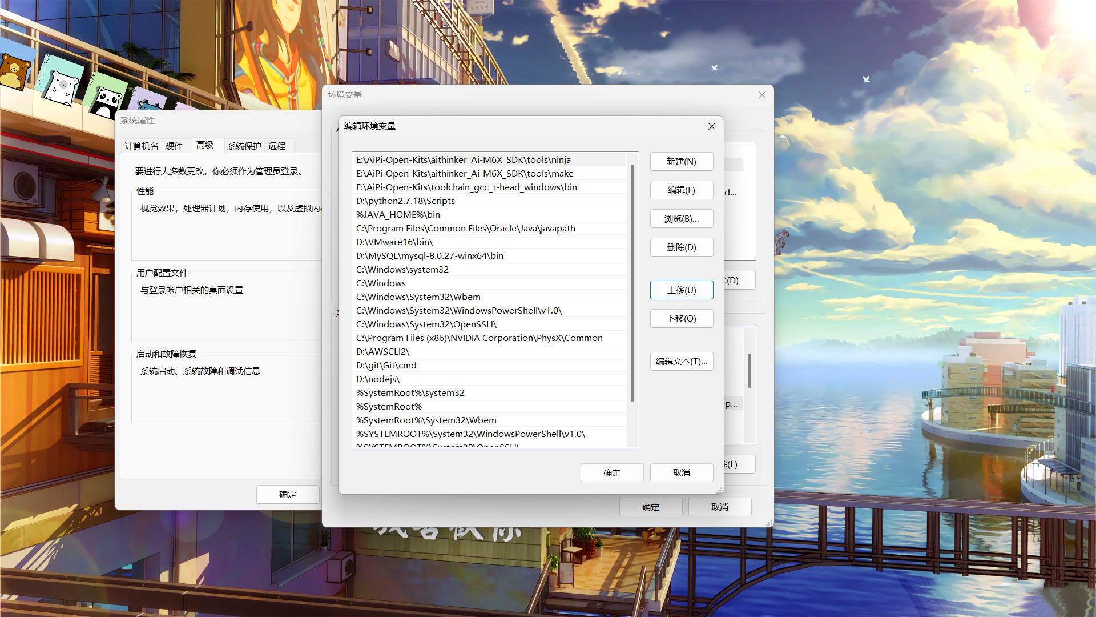Select C:\Windows\System32\OpenSSH\ entry
1096x617 pixels.
click(x=490, y=324)
